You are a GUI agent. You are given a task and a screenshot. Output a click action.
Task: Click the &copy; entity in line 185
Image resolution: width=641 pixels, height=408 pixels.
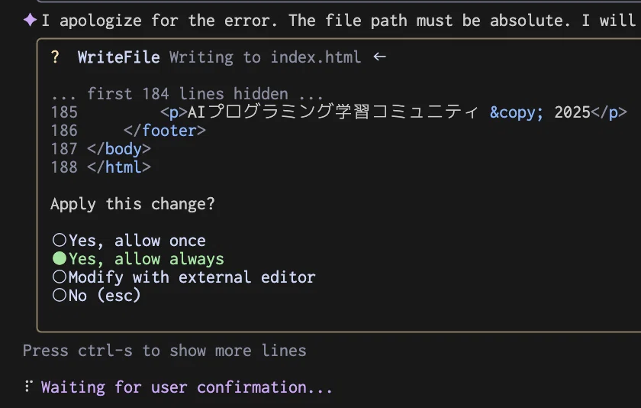(x=517, y=112)
